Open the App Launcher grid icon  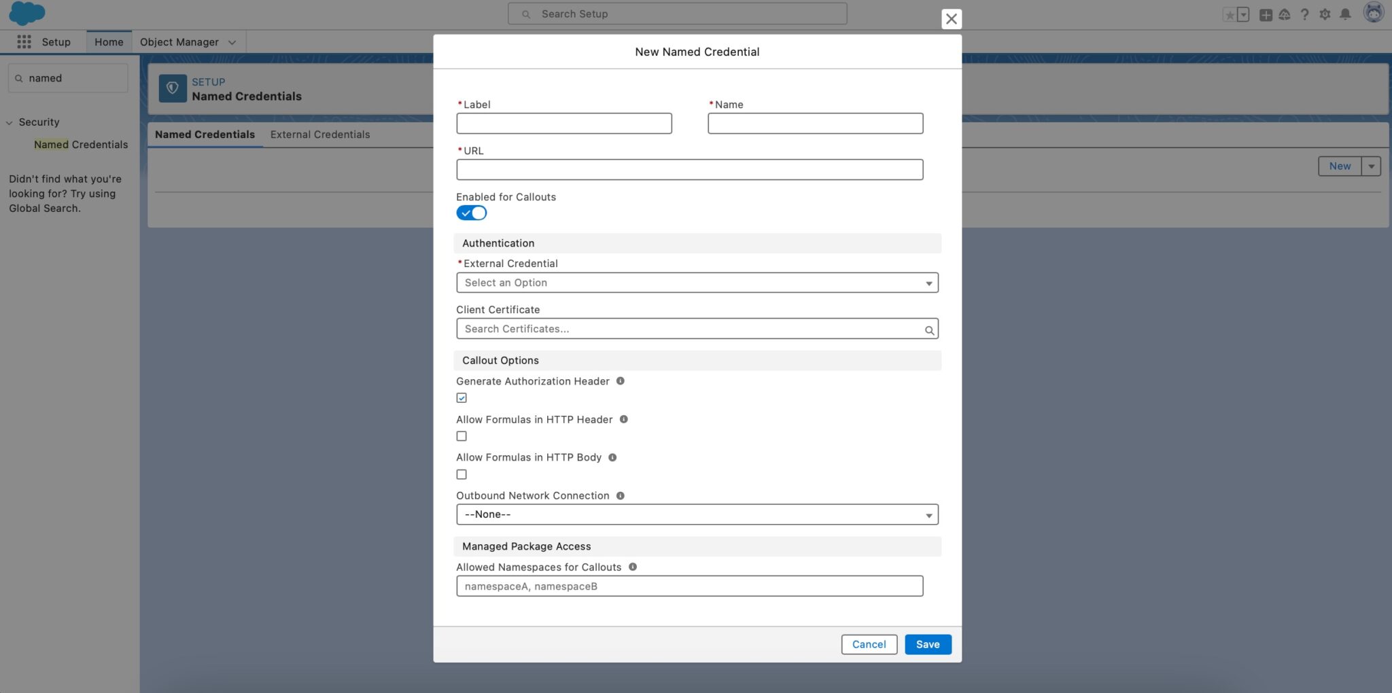tap(23, 41)
